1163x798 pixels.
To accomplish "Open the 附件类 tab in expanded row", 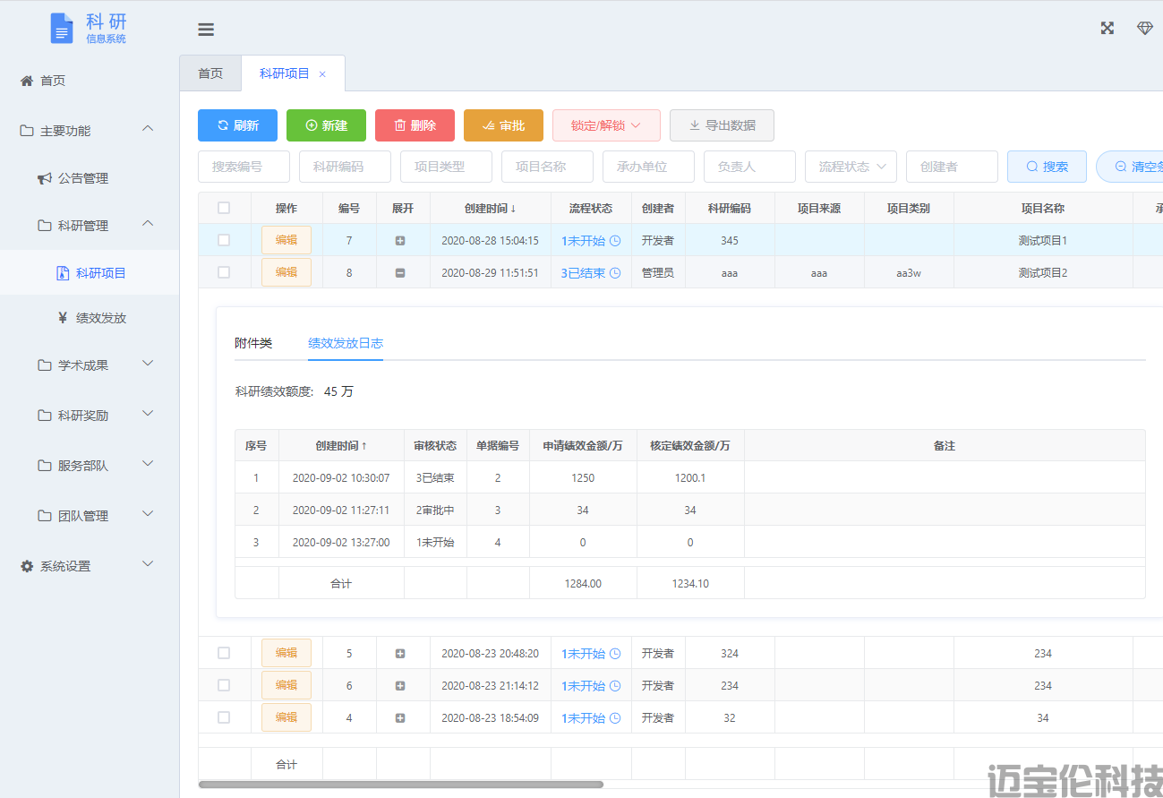I will [253, 343].
